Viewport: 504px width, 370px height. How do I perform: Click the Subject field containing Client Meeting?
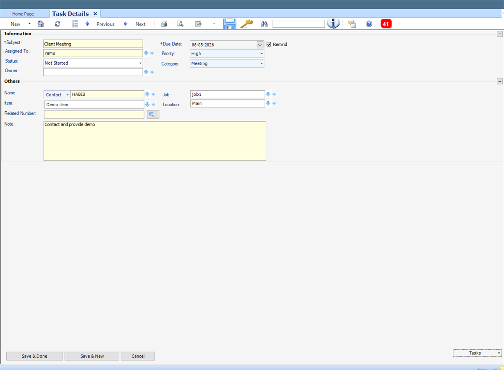coord(93,44)
